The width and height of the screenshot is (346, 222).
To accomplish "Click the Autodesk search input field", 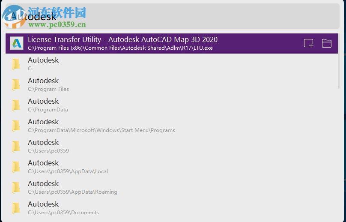I will 172,16.
